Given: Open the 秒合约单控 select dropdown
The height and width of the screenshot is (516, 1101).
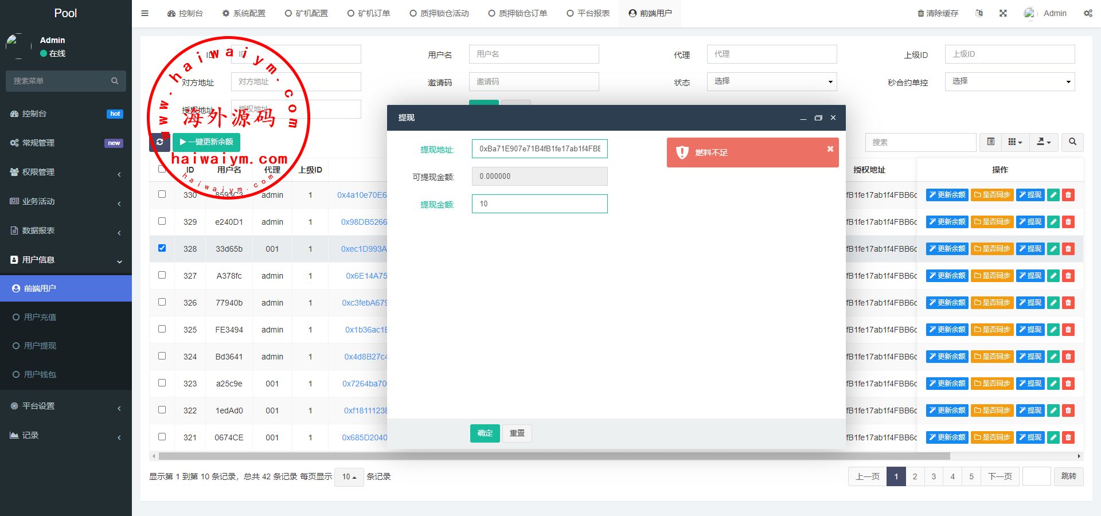Looking at the screenshot, I should (1009, 81).
